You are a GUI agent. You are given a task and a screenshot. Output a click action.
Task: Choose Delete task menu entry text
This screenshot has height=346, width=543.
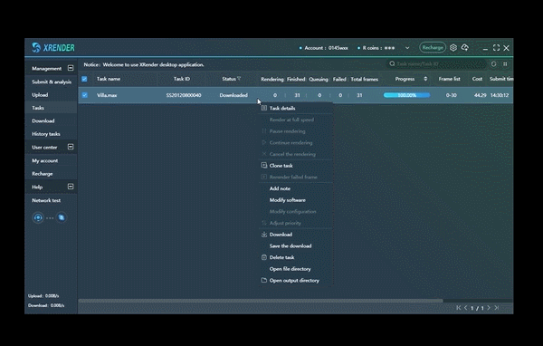coord(281,257)
